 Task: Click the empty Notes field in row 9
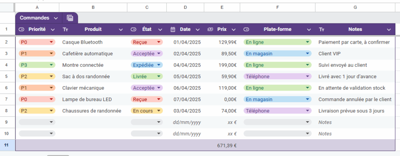click(325, 122)
